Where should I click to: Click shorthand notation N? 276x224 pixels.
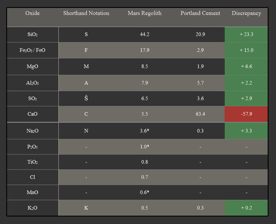pos(86,131)
